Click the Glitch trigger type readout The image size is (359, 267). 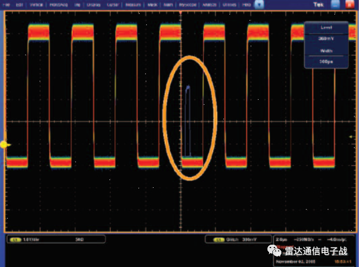pos(232,240)
